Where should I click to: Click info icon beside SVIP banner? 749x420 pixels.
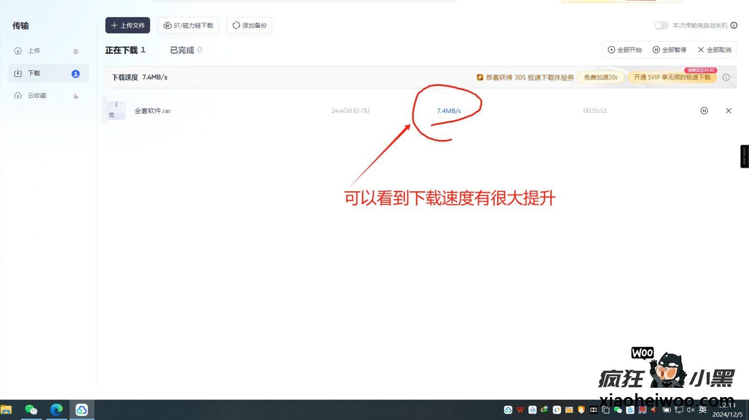click(x=726, y=77)
